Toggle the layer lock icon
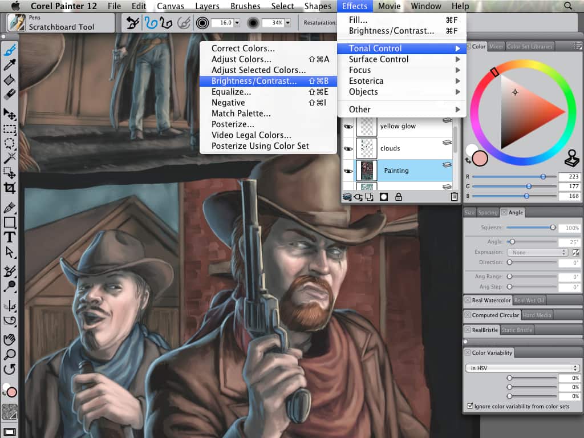 pyautogui.click(x=399, y=197)
